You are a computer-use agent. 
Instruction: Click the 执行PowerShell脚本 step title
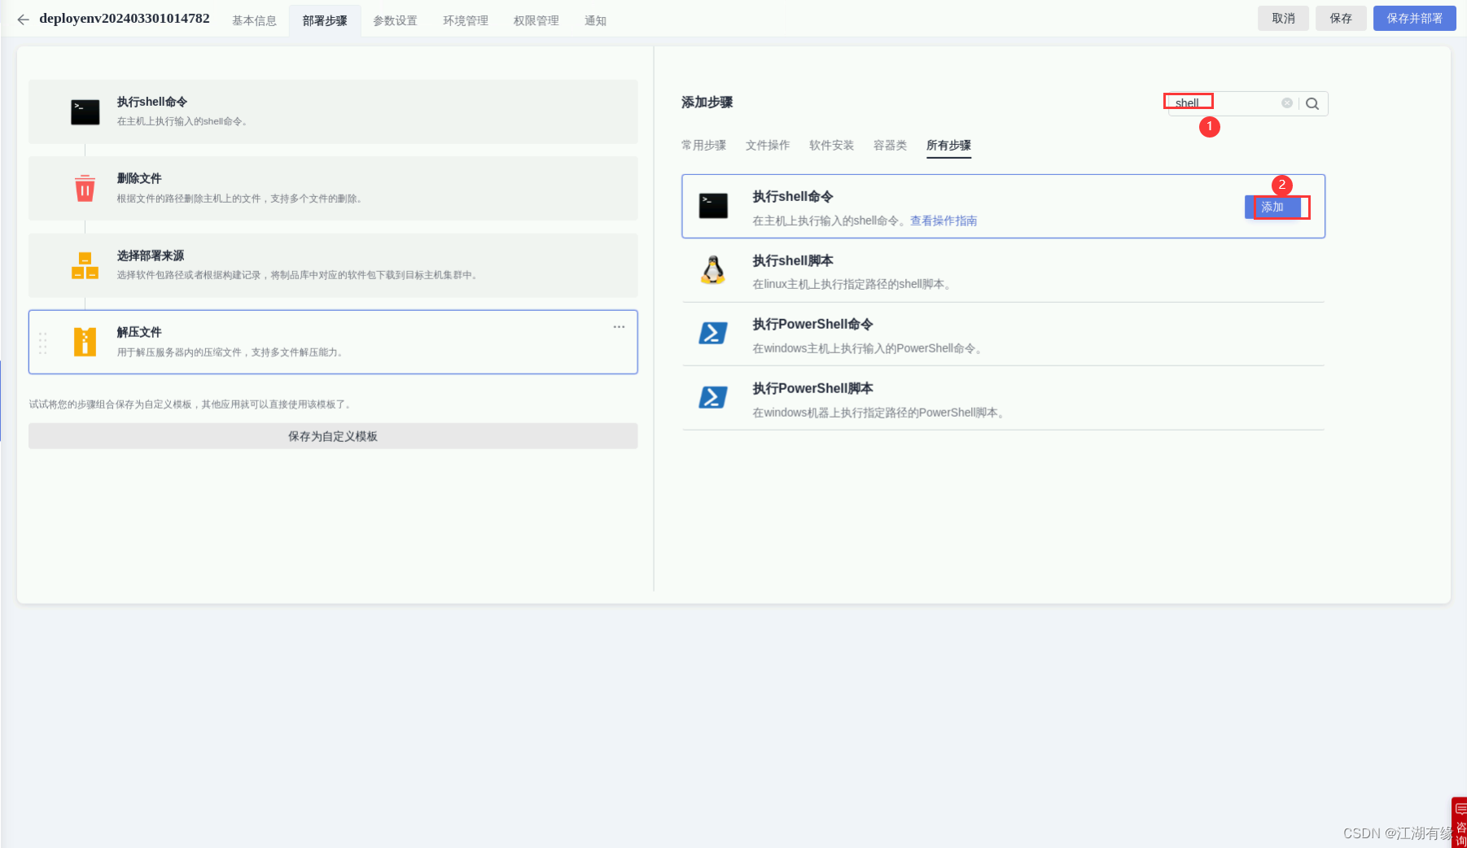pos(812,388)
